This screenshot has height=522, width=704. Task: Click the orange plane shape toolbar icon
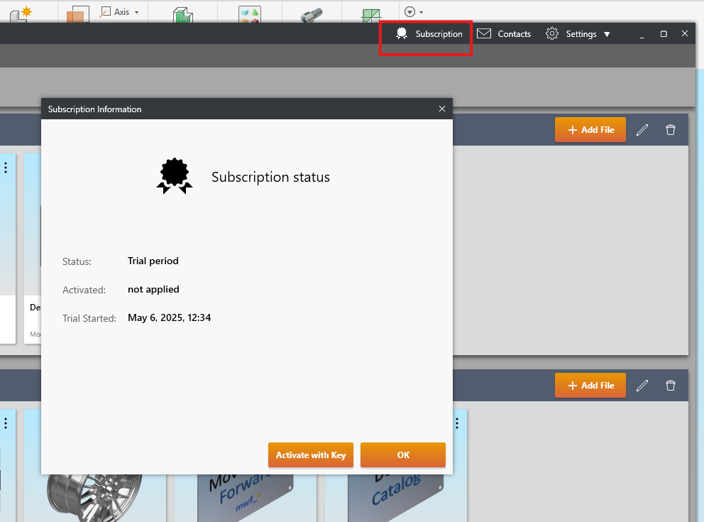pos(75,14)
